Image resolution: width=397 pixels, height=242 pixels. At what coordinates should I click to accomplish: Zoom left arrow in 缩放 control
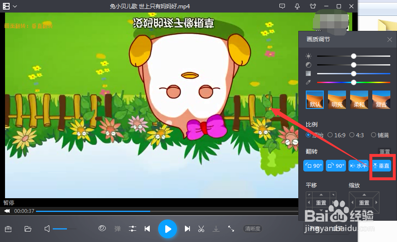click(x=352, y=203)
